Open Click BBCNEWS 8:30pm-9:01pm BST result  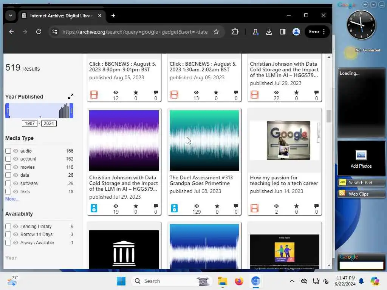tap(123, 66)
